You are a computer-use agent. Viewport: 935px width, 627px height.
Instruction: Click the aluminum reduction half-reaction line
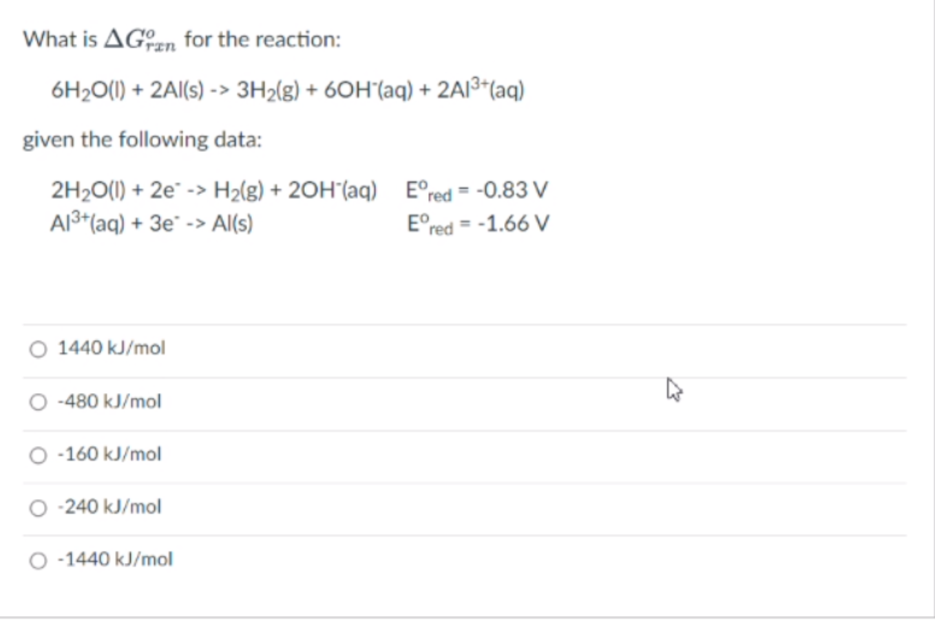(153, 222)
